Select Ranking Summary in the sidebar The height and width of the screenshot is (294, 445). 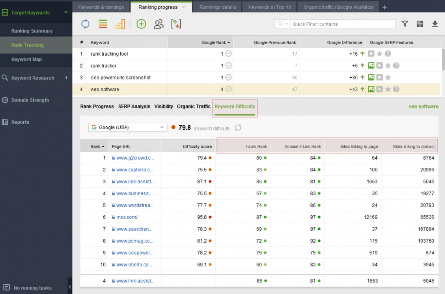[x=32, y=31]
